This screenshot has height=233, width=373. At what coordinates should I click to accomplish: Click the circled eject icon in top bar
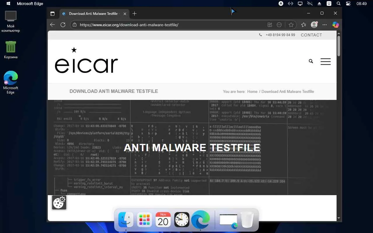[281, 3]
